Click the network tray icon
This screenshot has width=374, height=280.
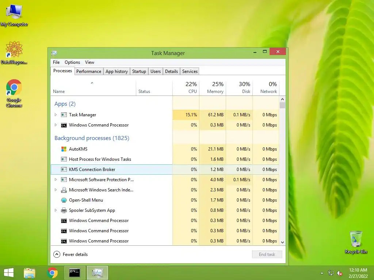[331, 273]
